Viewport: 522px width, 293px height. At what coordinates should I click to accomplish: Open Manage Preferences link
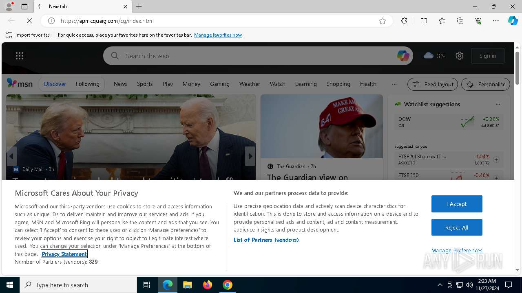tap(457, 250)
